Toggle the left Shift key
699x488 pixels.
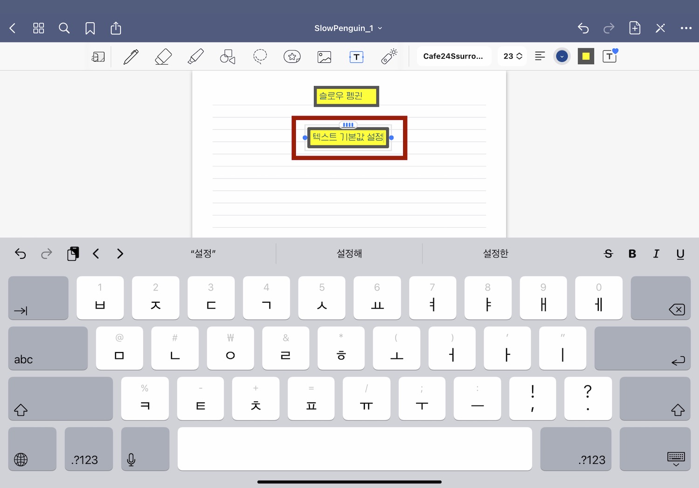click(x=61, y=399)
